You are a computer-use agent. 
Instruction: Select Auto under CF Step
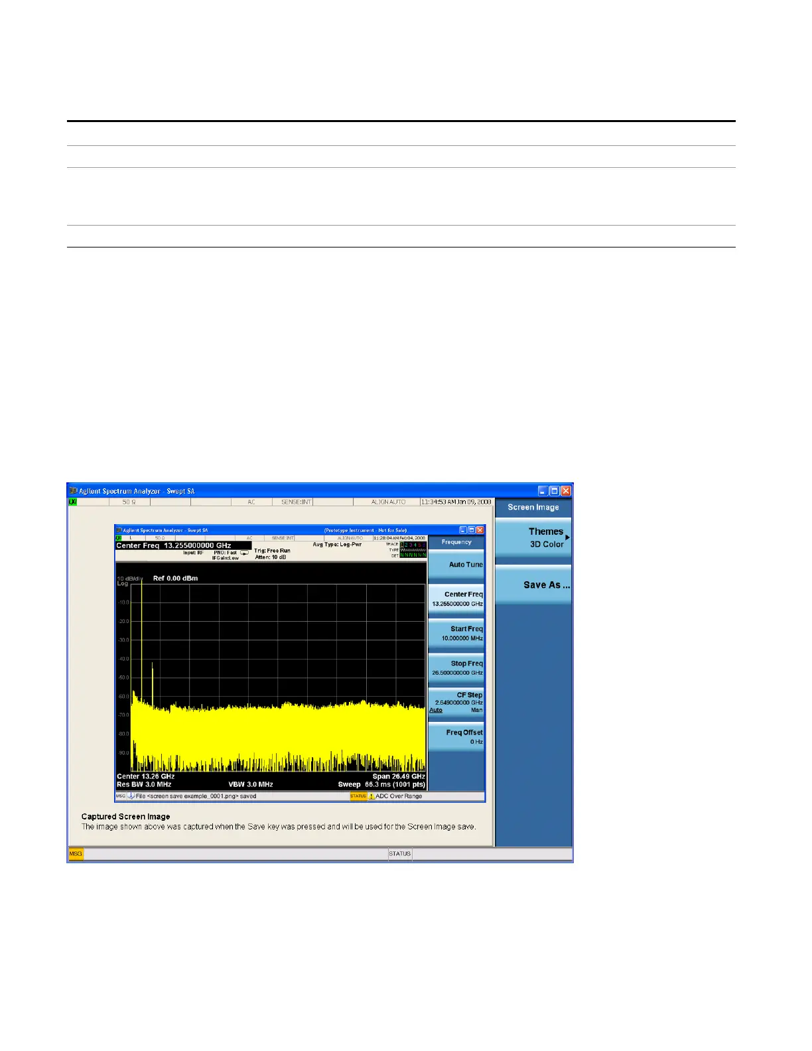pyautogui.click(x=436, y=710)
